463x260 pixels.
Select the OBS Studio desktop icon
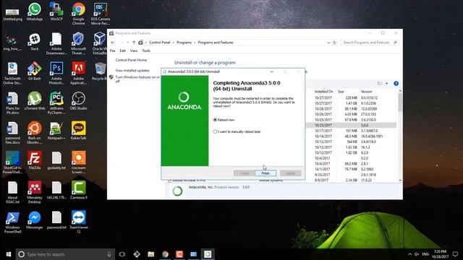click(79, 101)
